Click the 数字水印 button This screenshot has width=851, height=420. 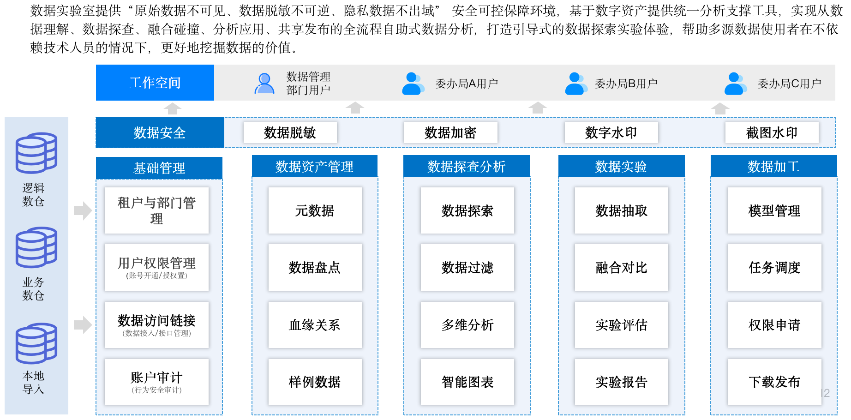tap(611, 133)
